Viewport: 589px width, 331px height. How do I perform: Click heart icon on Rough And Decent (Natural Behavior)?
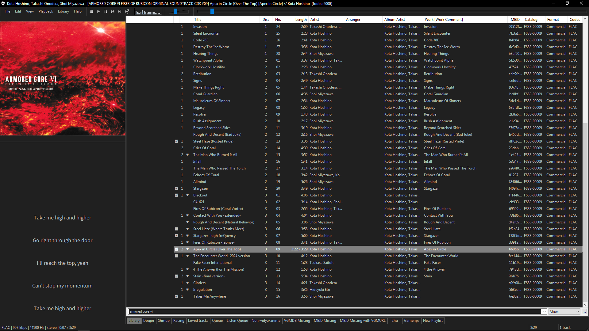pos(187,222)
